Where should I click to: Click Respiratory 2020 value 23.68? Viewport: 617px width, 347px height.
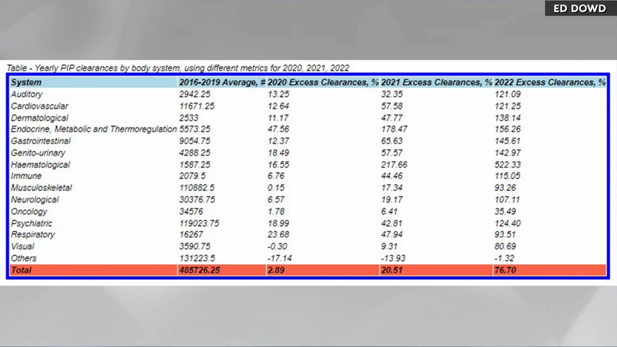[278, 235]
